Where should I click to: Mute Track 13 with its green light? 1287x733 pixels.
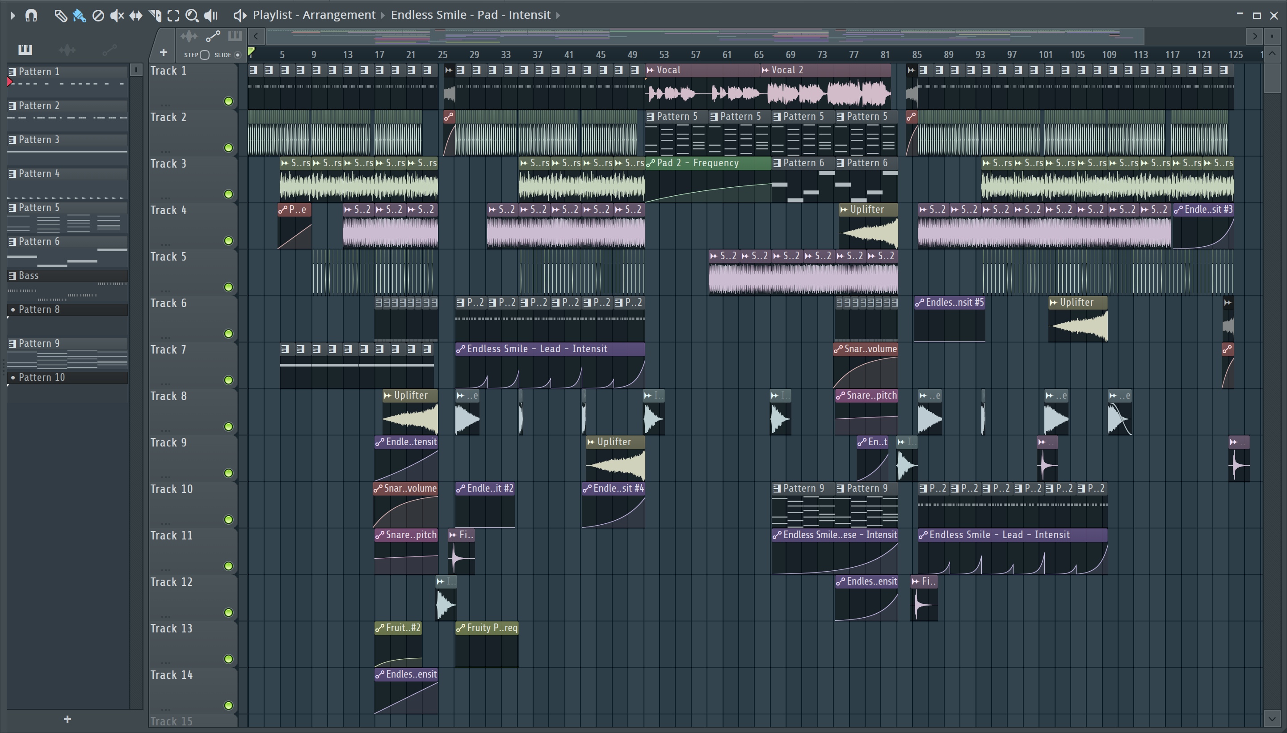click(228, 659)
